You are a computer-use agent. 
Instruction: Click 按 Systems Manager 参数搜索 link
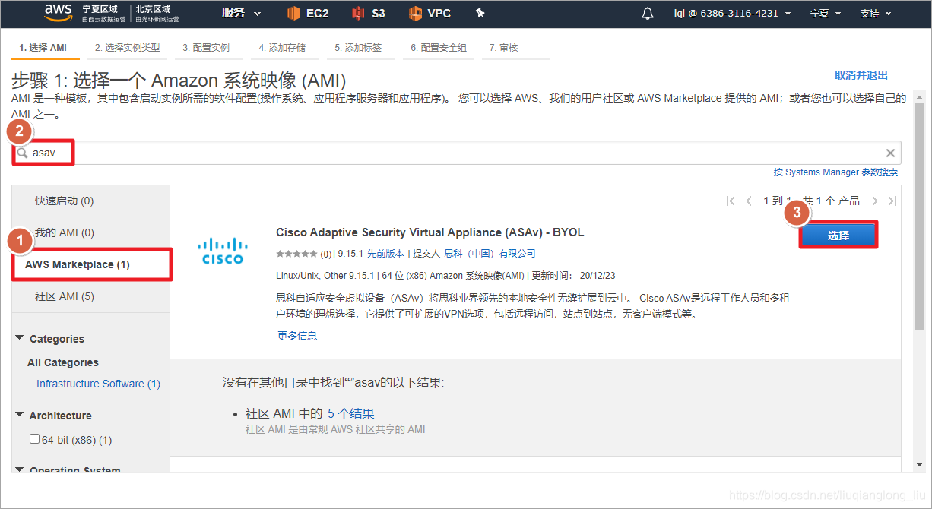pos(835,172)
